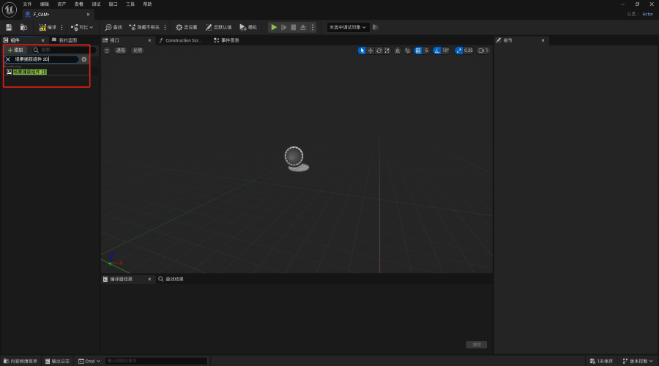Open the 资产 asset menu
Image resolution: width=659 pixels, height=366 pixels.
[62, 4]
